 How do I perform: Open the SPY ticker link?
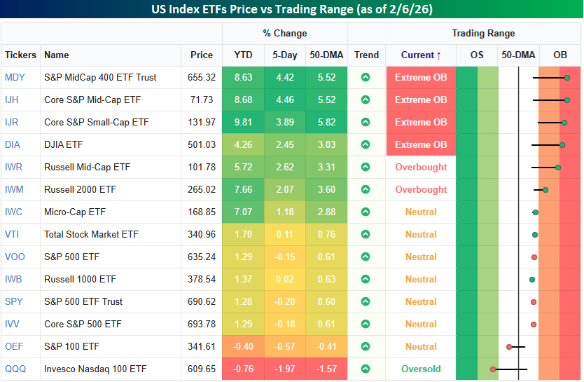tap(15, 301)
